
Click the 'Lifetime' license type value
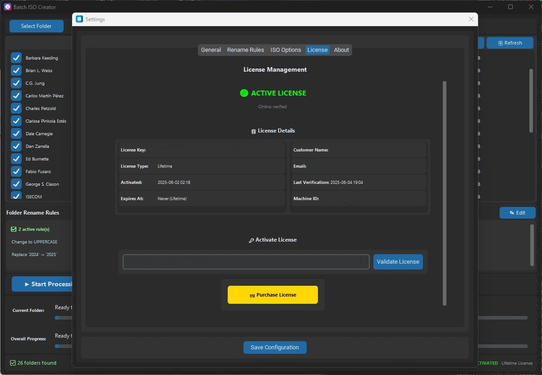click(165, 166)
